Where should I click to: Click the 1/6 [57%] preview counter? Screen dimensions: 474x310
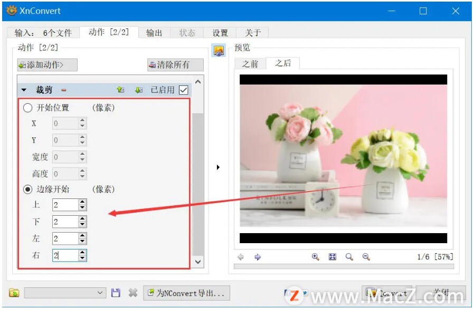pyautogui.click(x=435, y=257)
